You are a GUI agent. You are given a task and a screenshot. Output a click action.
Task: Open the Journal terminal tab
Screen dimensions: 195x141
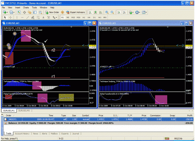(x=76, y=134)
